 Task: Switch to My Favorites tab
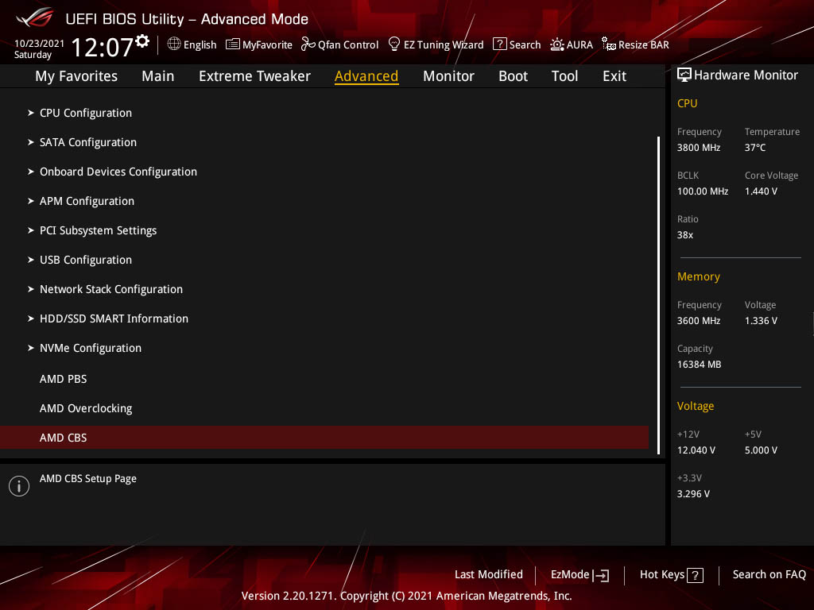point(76,76)
